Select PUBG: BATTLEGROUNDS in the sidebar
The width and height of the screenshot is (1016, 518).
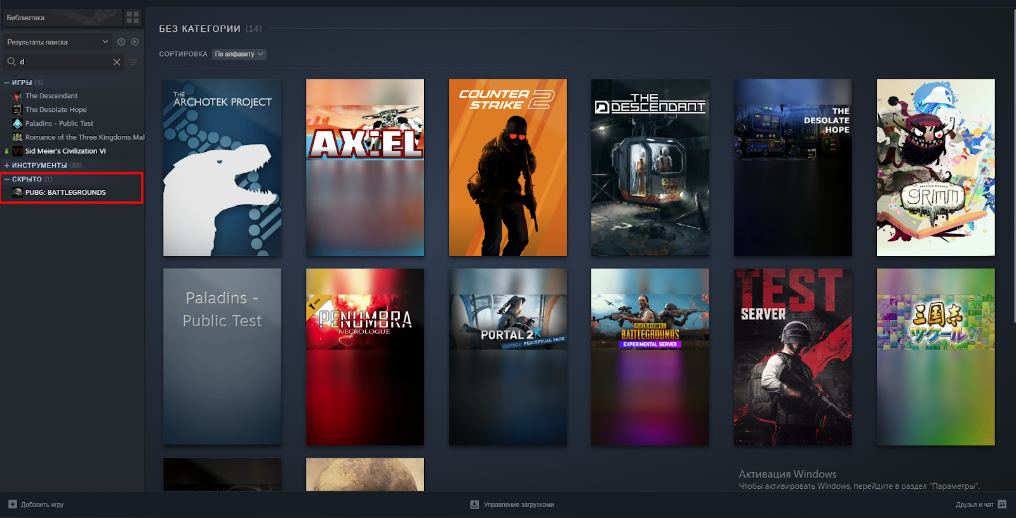coord(65,192)
